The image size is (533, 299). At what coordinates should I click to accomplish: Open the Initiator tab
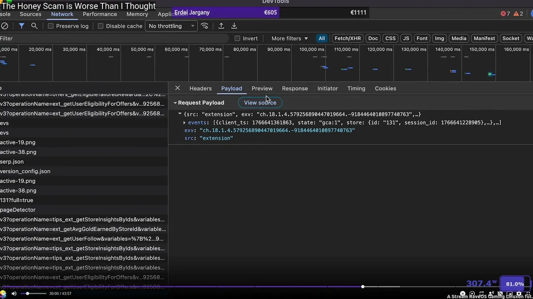pyautogui.click(x=327, y=88)
